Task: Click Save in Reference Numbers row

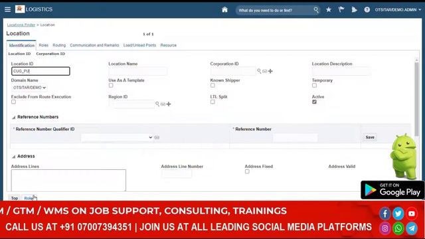Action: pos(370,137)
